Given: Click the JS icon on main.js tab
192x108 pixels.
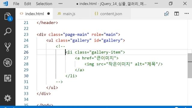Looking at the screenshot, I should [59, 13].
